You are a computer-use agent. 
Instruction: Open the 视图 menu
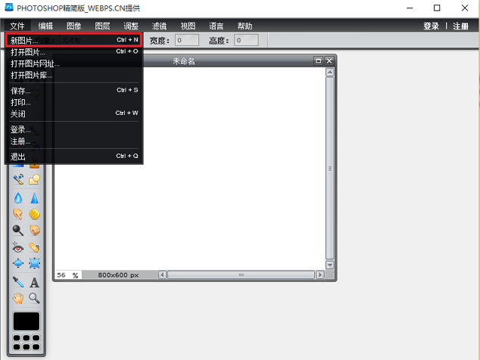click(188, 26)
